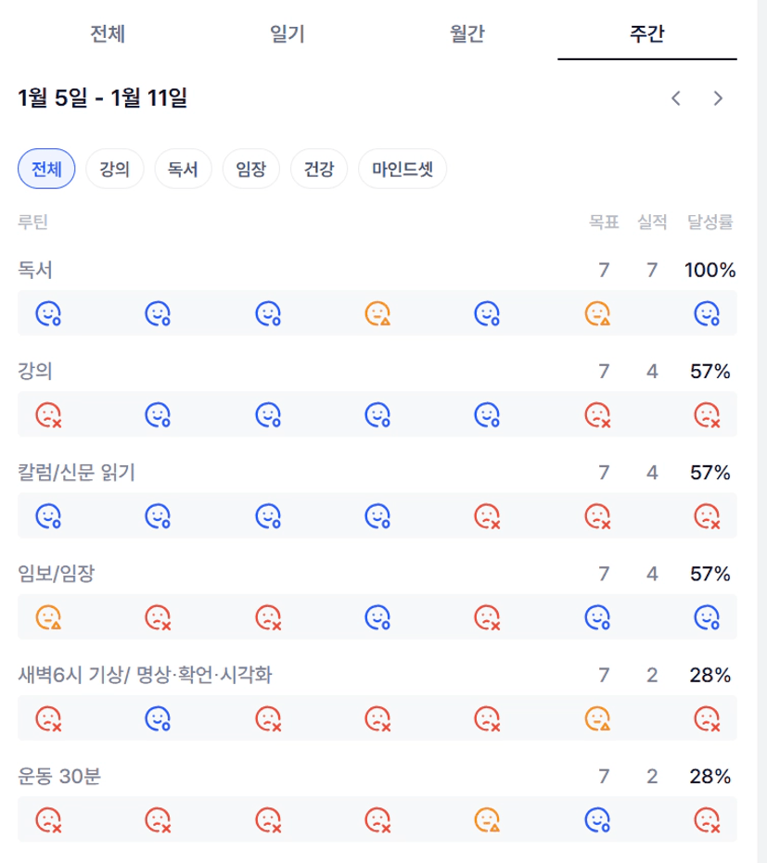The height and width of the screenshot is (863, 767).
Task: Click the orange face in 새벽6시 기상 row
Action: [597, 717]
